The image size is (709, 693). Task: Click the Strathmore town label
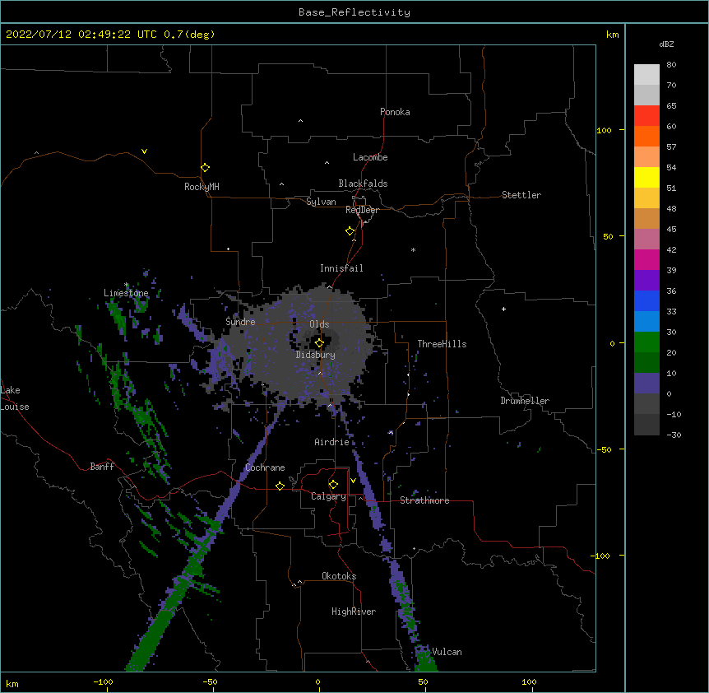click(x=424, y=500)
